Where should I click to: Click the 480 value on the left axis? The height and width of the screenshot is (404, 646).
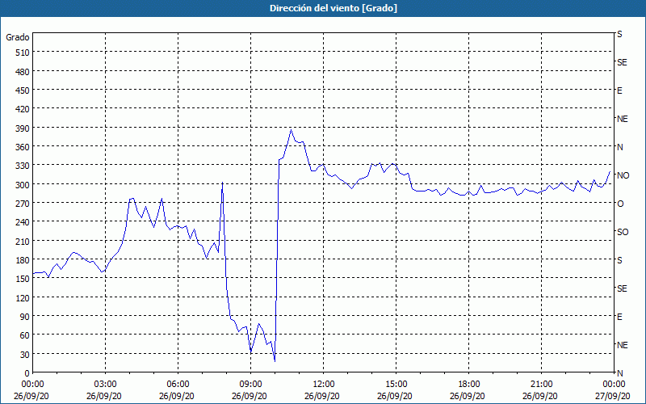pyautogui.click(x=23, y=72)
